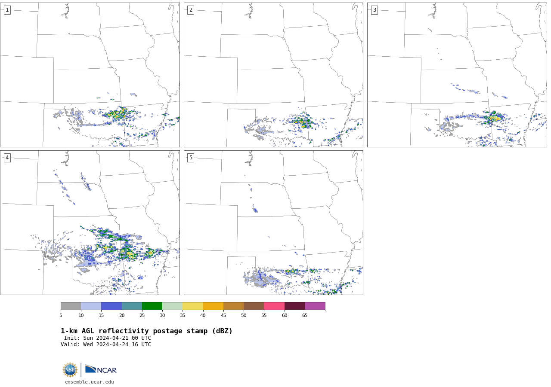Click the yellow 35-40 dBZ swatch
This screenshot has height=387, width=551.
(193, 306)
